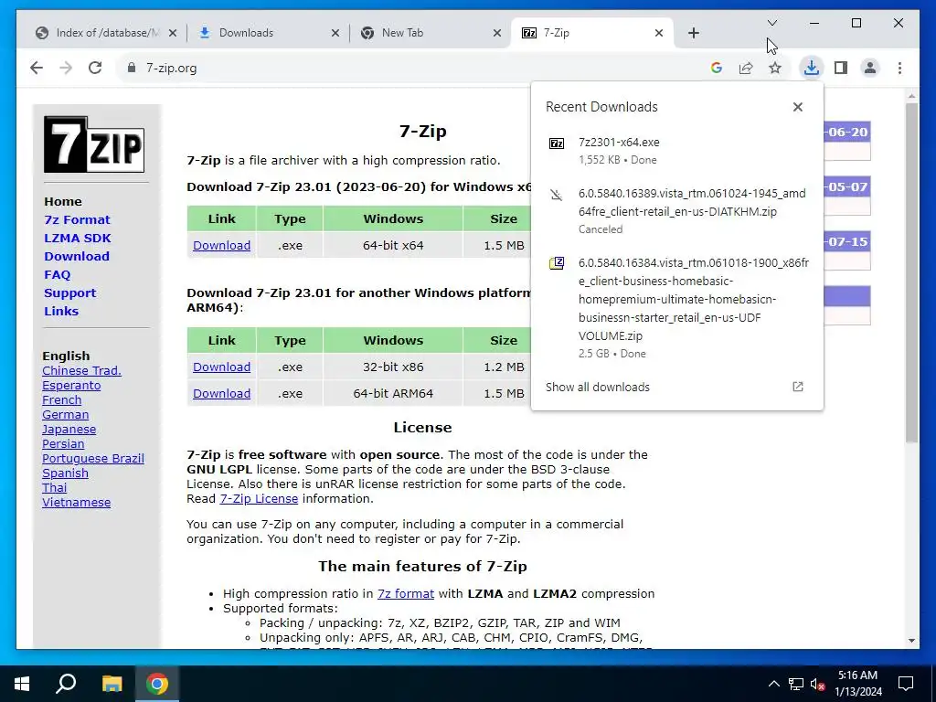Open Windows taskbar search
The width and height of the screenshot is (936, 702).
pyautogui.click(x=66, y=684)
